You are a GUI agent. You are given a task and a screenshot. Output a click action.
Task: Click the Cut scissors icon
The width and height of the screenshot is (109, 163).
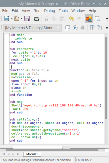coord(46,19)
